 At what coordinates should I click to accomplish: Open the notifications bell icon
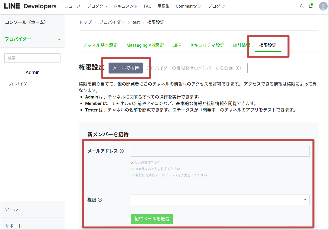click(311, 6)
